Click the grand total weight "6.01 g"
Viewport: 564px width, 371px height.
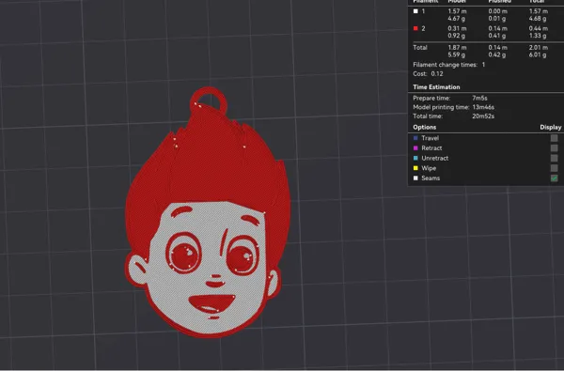538,54
